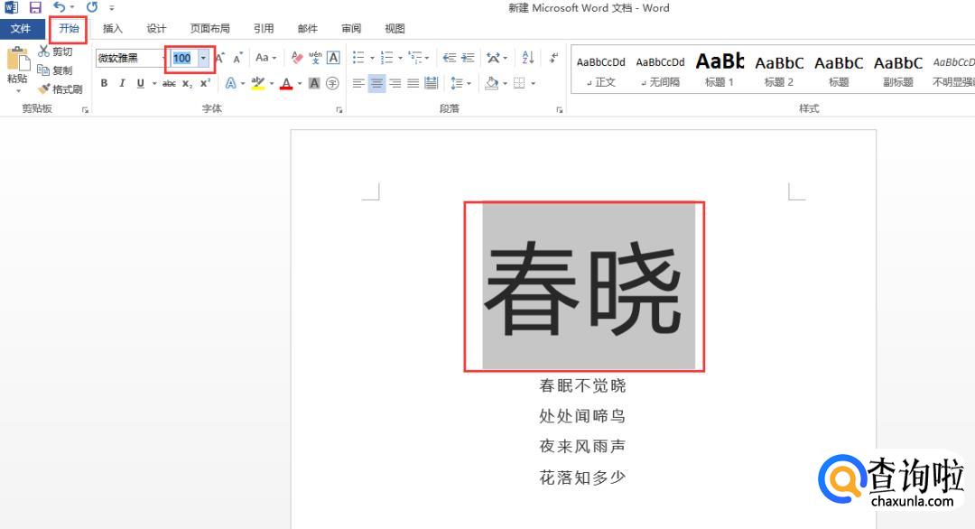Image resolution: width=975 pixels, height=529 pixels.
Task: Click the font name box showing 微软雅黑
Action: [x=126, y=58]
